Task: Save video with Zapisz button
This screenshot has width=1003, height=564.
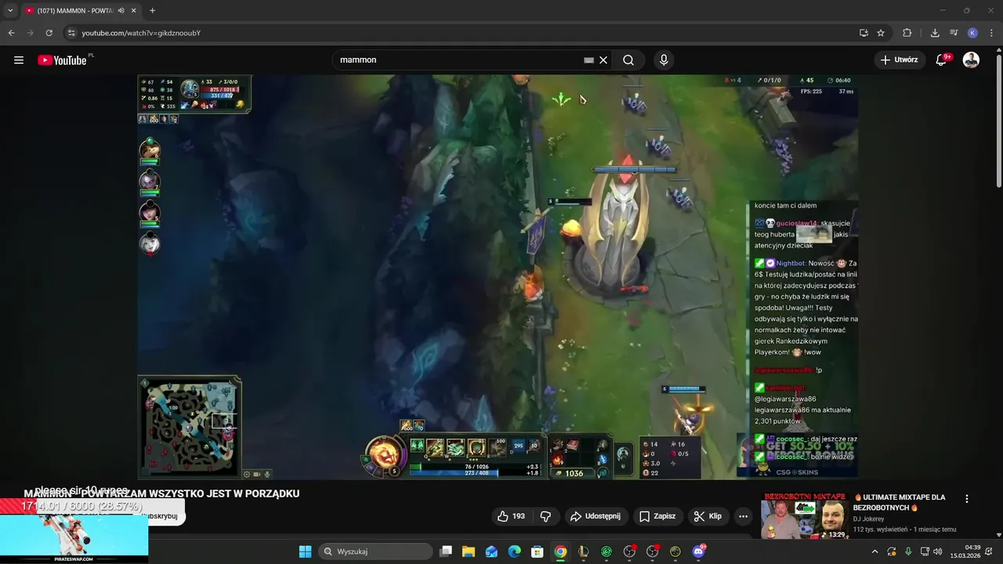Action: 657,516
